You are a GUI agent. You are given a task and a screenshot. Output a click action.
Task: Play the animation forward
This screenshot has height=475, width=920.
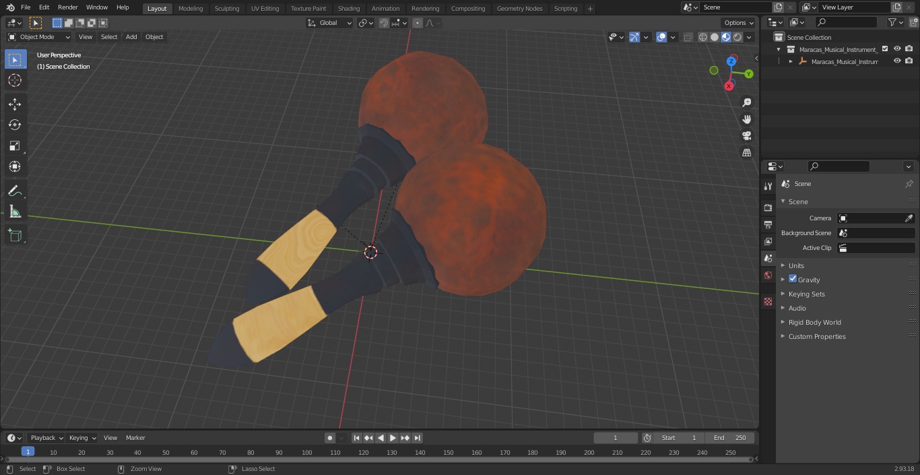pyautogui.click(x=393, y=438)
